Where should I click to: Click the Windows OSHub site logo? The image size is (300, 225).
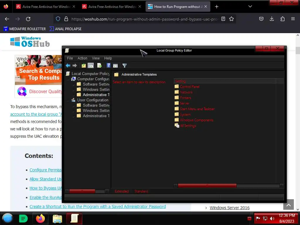pos(30,42)
